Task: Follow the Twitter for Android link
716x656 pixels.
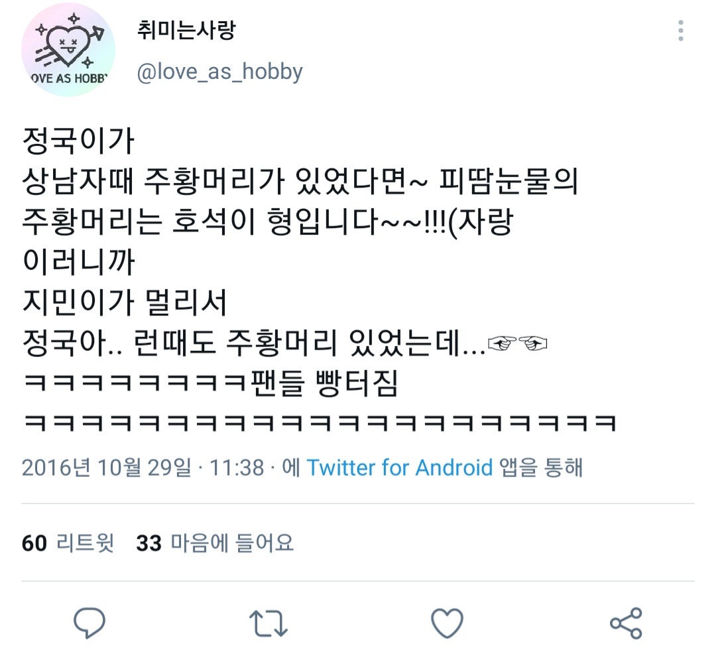Action: tap(400, 468)
